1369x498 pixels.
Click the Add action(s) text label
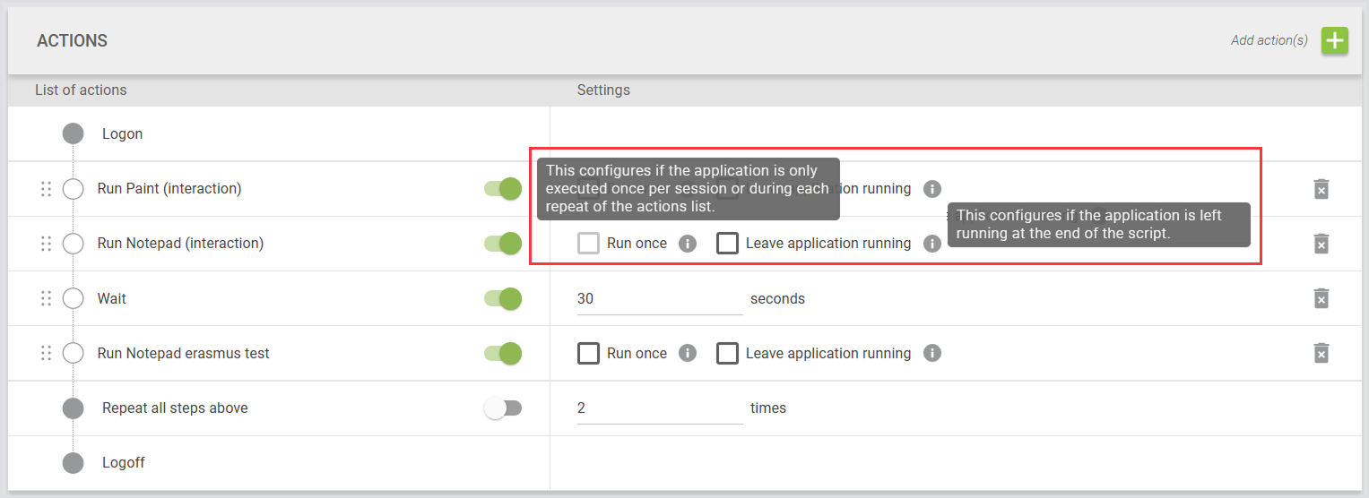click(x=1269, y=40)
